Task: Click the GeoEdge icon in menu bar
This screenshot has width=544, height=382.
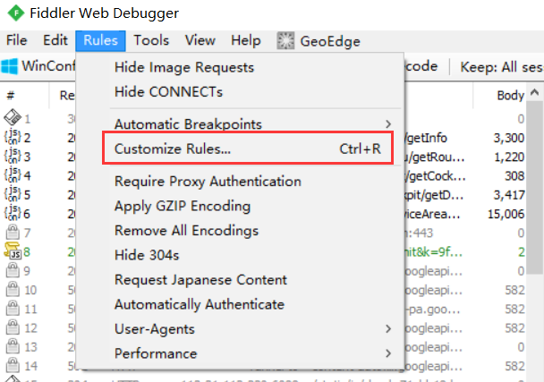Action: (x=285, y=40)
